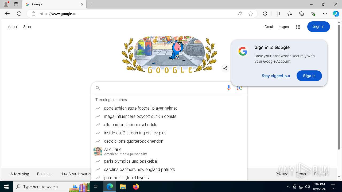This screenshot has height=192, width=342.
Task: Open the Windows Start menu
Action: pyautogui.click(x=6, y=187)
